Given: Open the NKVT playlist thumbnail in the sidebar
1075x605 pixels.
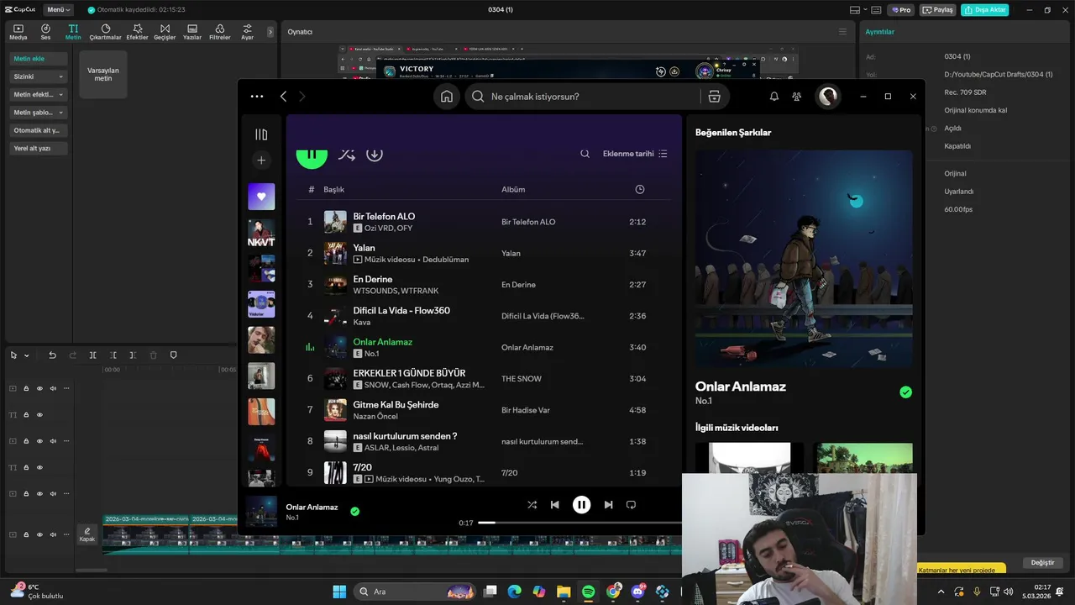Looking at the screenshot, I should 261,234.
